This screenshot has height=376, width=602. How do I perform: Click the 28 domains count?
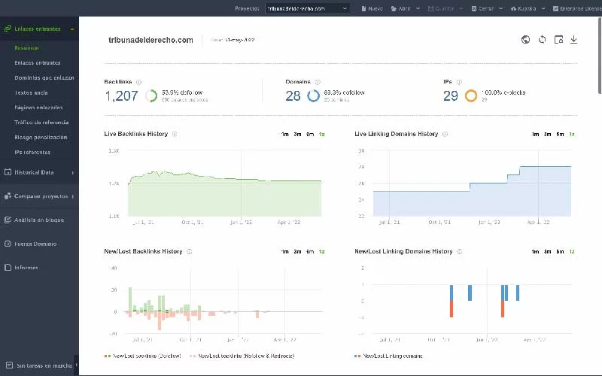(x=293, y=96)
